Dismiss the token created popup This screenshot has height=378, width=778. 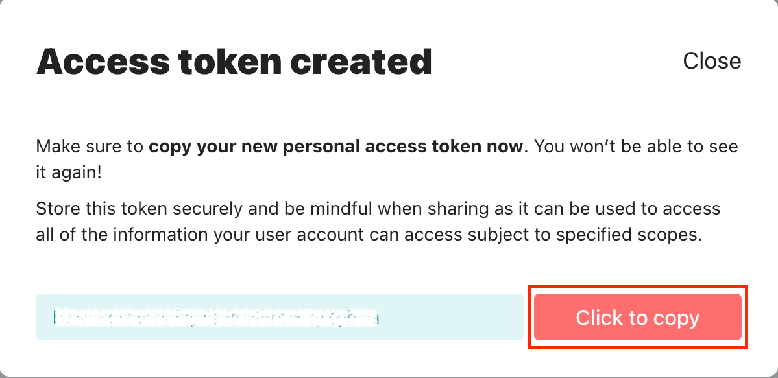click(x=712, y=61)
